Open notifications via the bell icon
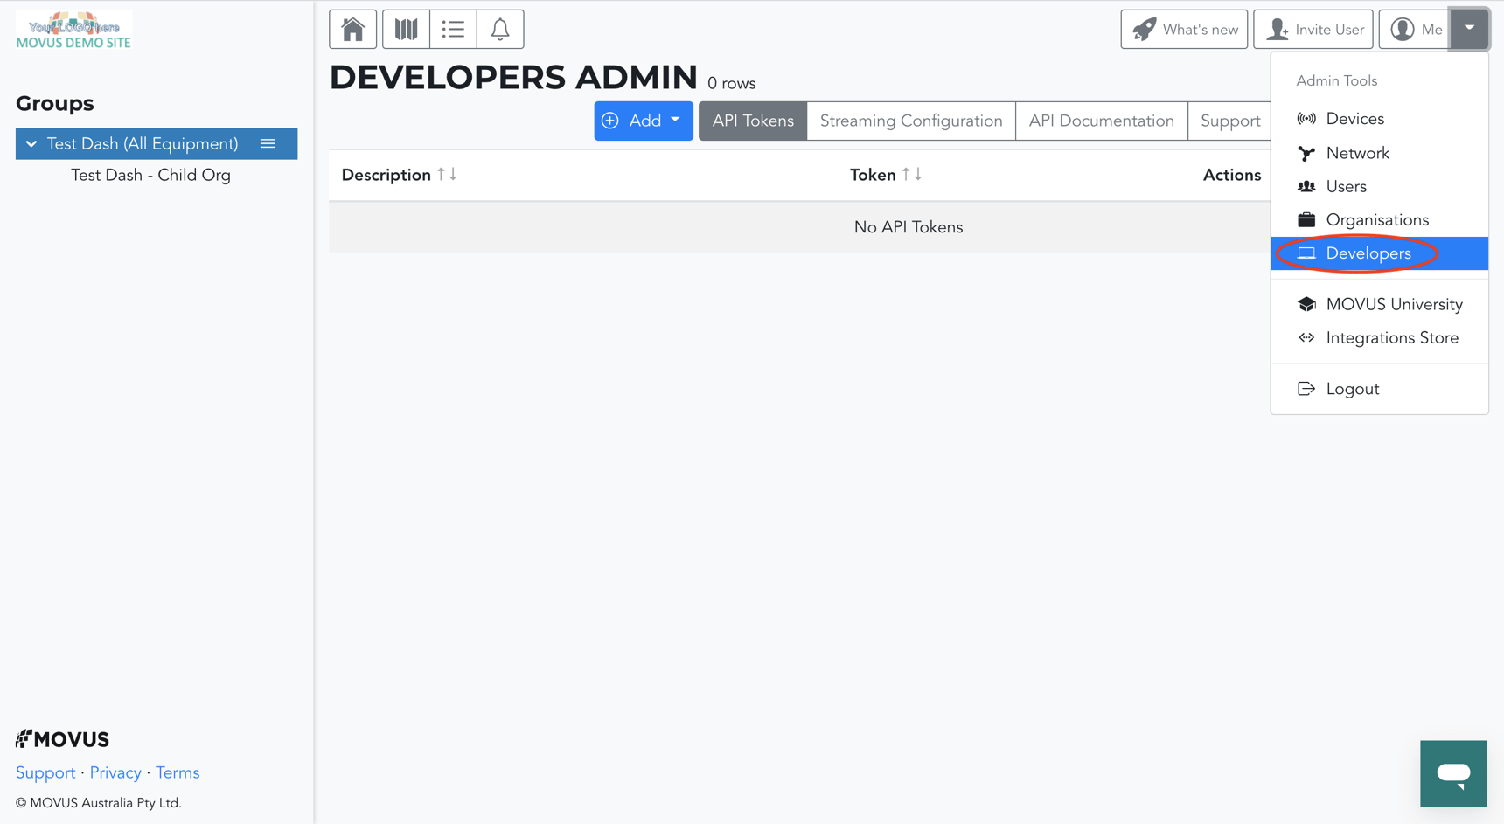 click(x=499, y=29)
